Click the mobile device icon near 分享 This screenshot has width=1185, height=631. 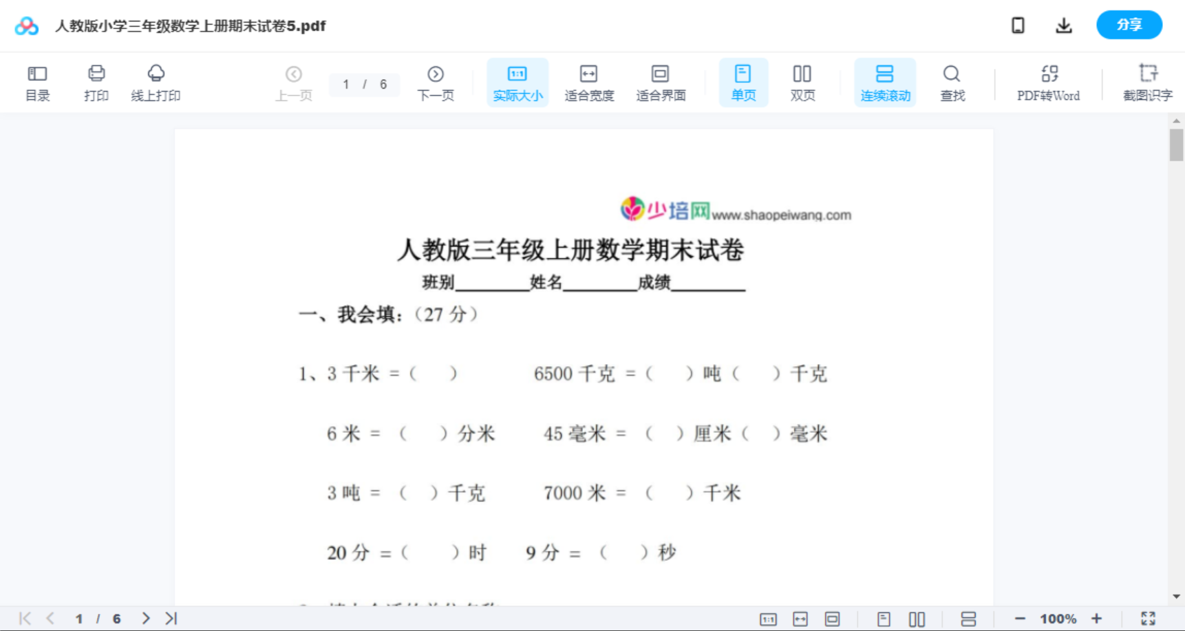1018,25
